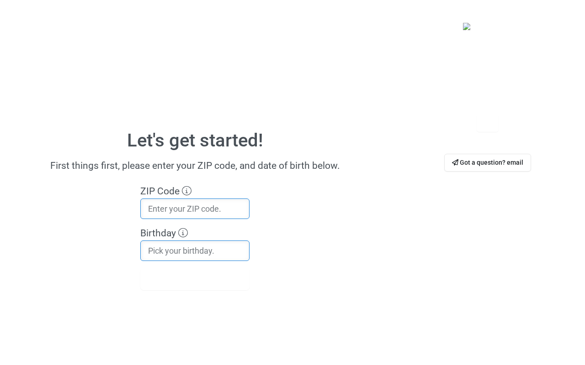Click the word "email" in the question button
This screenshot has height=365, width=585.
click(515, 162)
